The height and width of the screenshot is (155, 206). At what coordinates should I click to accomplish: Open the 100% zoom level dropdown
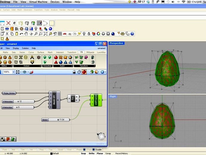pyautogui.click(x=13, y=72)
